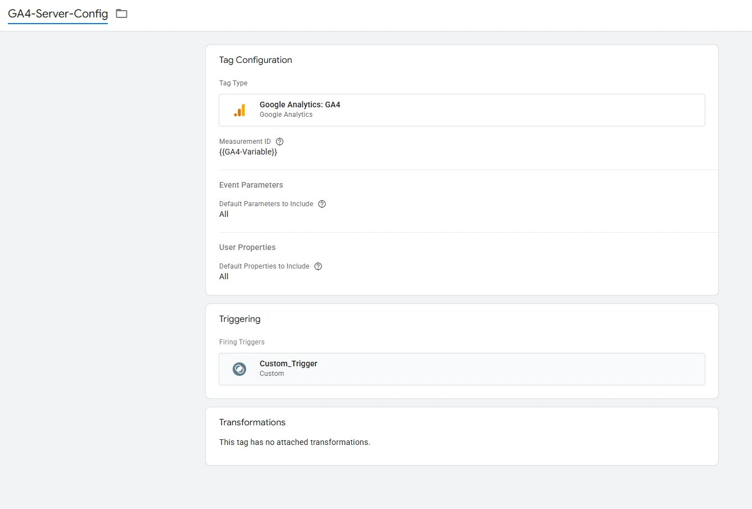Click 'This tag has no attached transformations' text
752x509 pixels.
295,442
